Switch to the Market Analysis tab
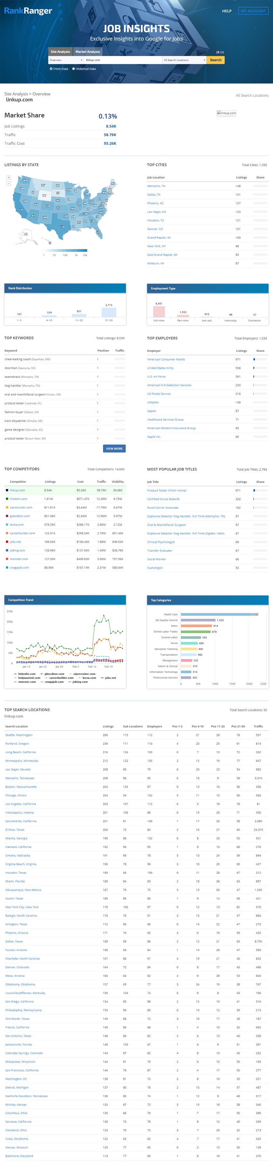This screenshot has width=273, height=1170. 87,52
